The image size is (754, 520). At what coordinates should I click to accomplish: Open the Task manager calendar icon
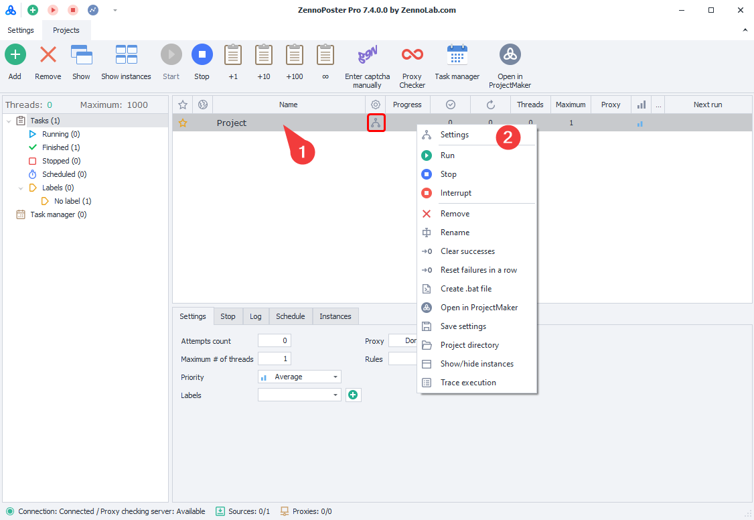(x=457, y=54)
